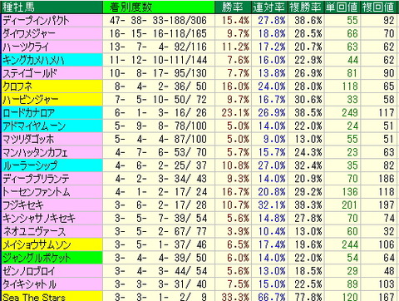Click the 勝率 column header
The width and height of the screenshot is (399, 301).
pyautogui.click(x=232, y=7)
